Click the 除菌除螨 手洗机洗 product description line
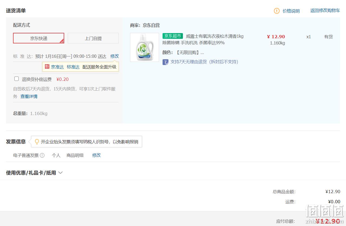346x226 pixels. [x=193, y=43]
